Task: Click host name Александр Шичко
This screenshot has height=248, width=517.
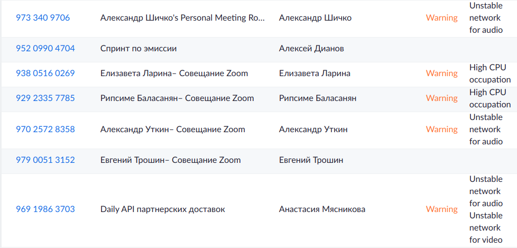Action: 315,18
